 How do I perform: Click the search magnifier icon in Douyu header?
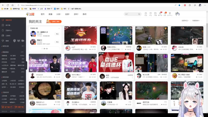pos(139,14)
